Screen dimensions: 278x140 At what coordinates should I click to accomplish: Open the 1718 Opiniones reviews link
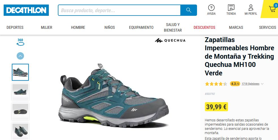(250, 84)
